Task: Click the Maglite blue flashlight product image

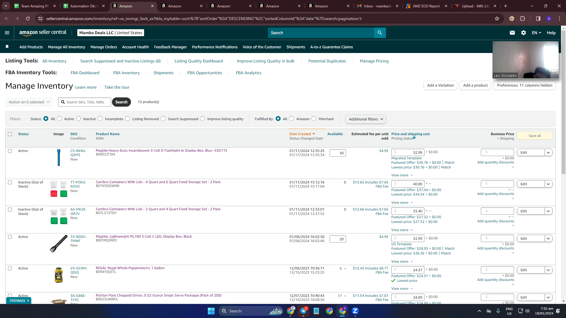Action: (59, 158)
